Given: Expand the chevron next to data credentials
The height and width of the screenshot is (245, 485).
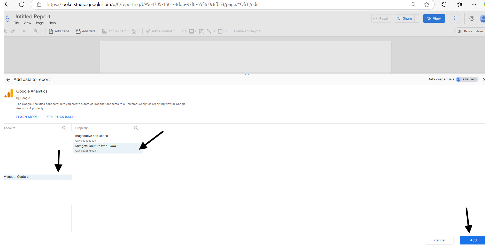Looking at the screenshot, I should 483,80.
